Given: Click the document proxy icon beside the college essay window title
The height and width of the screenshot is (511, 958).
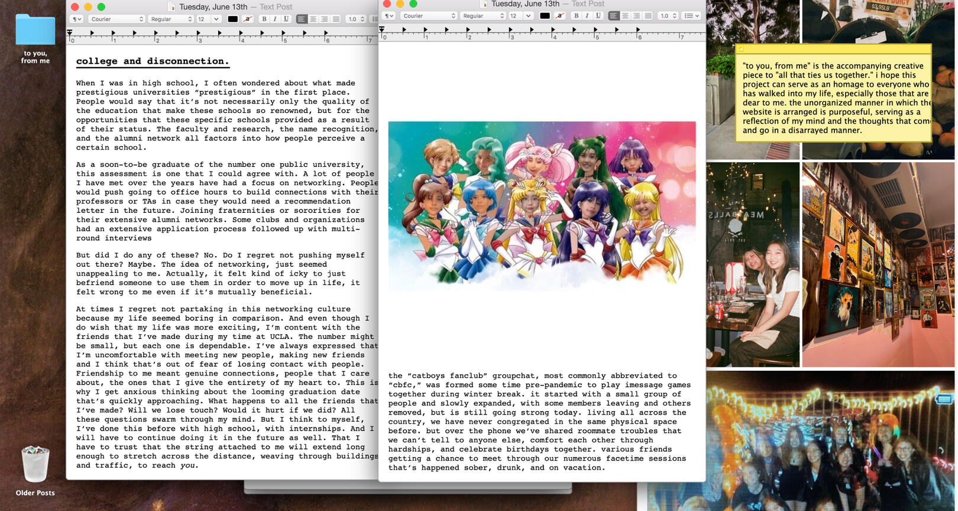Looking at the screenshot, I should 172,7.
